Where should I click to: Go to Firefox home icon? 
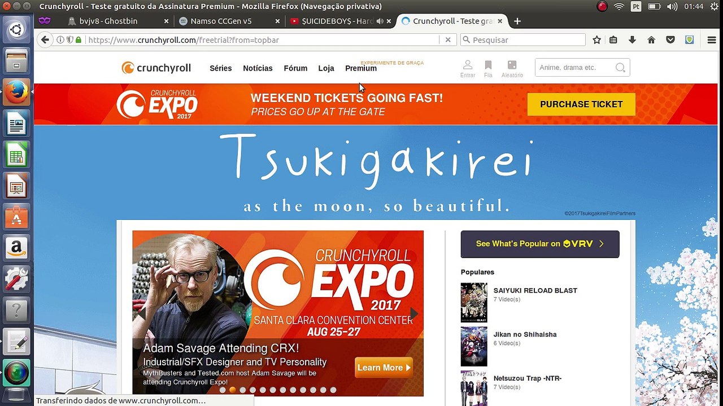[x=651, y=39]
